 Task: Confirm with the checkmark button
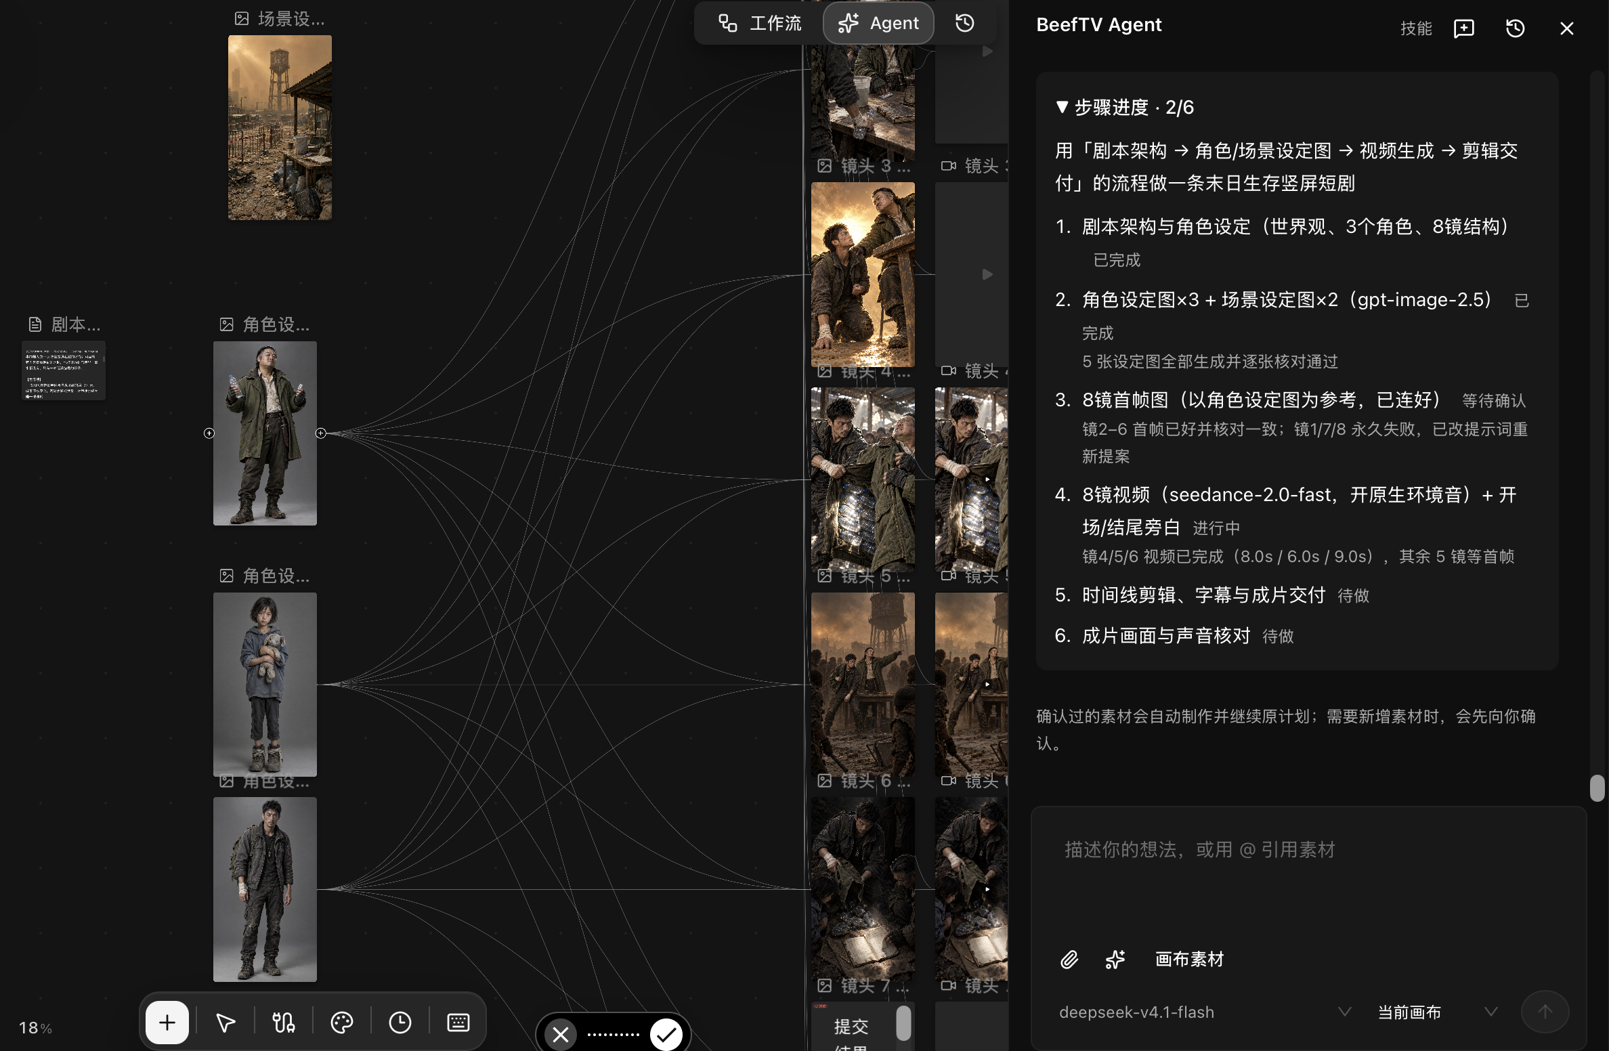point(666,1034)
